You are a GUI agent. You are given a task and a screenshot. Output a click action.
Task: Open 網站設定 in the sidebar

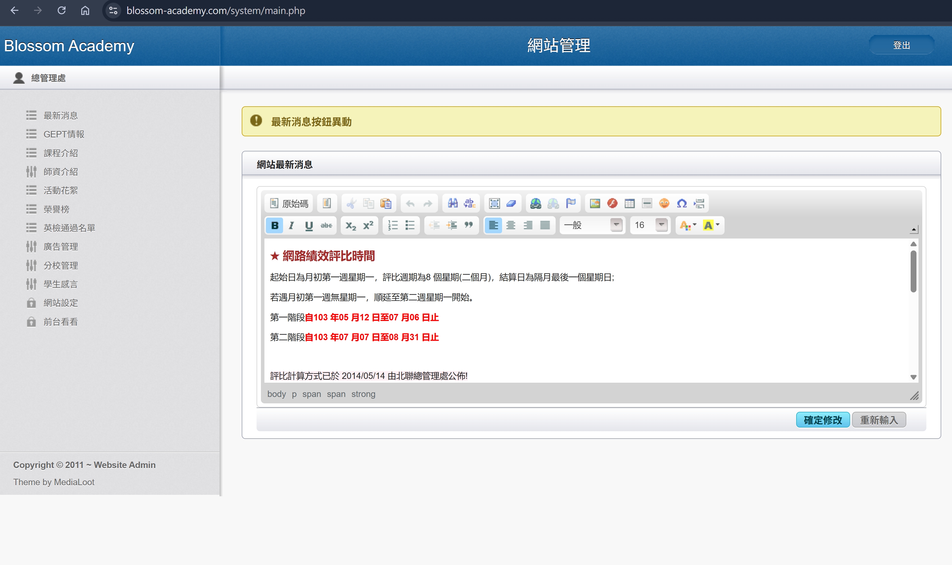click(x=61, y=303)
